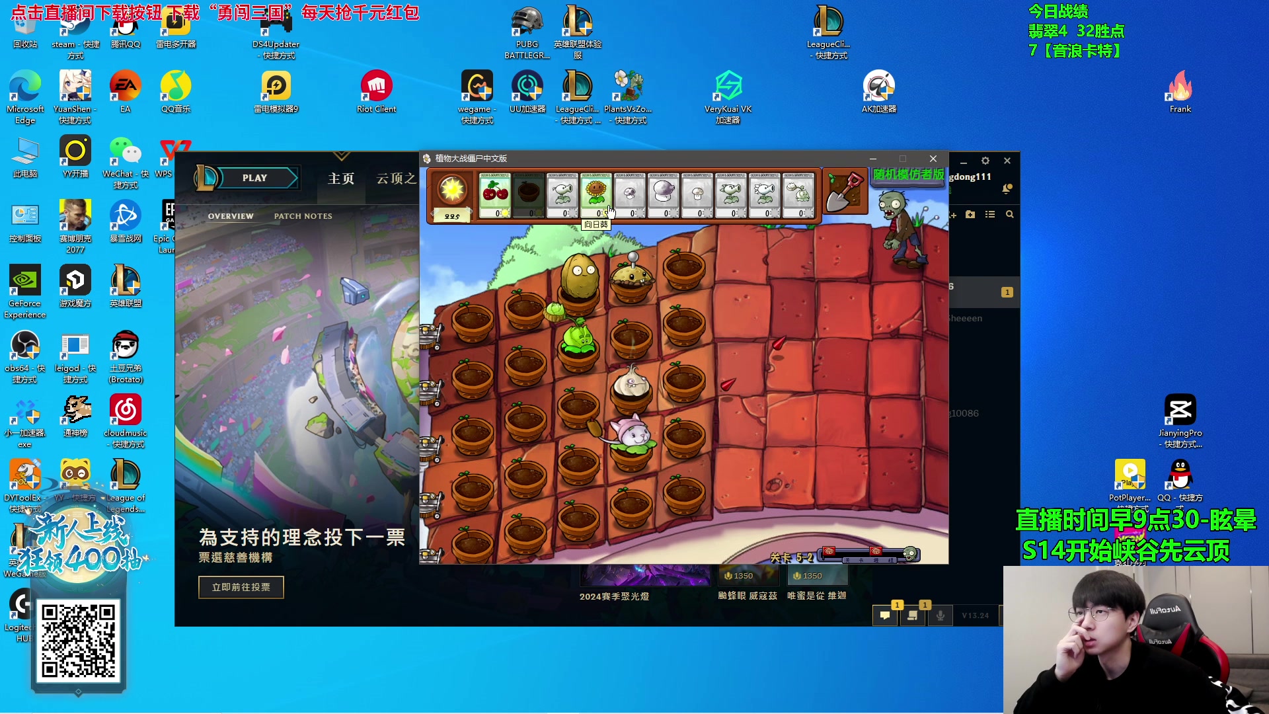Viewport: 1269px width, 714px height.
Task: Open League client settings gear
Action: (985, 161)
